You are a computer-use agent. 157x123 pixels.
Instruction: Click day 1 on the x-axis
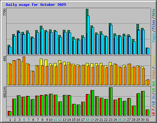coord(10,120)
